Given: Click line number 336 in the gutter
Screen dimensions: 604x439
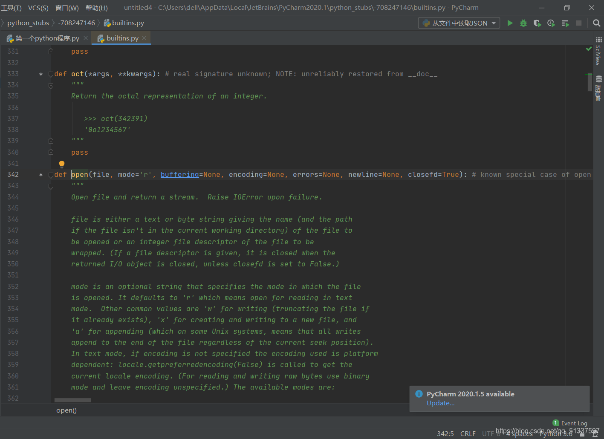Looking at the screenshot, I should tap(13, 107).
